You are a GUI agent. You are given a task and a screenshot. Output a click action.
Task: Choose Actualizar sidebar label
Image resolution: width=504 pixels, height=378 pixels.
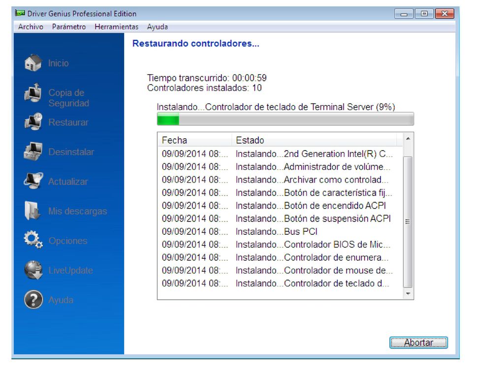point(68,182)
